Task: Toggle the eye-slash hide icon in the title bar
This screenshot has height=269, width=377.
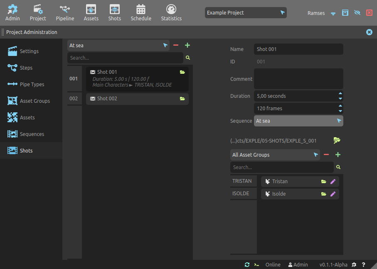Action: (357, 13)
